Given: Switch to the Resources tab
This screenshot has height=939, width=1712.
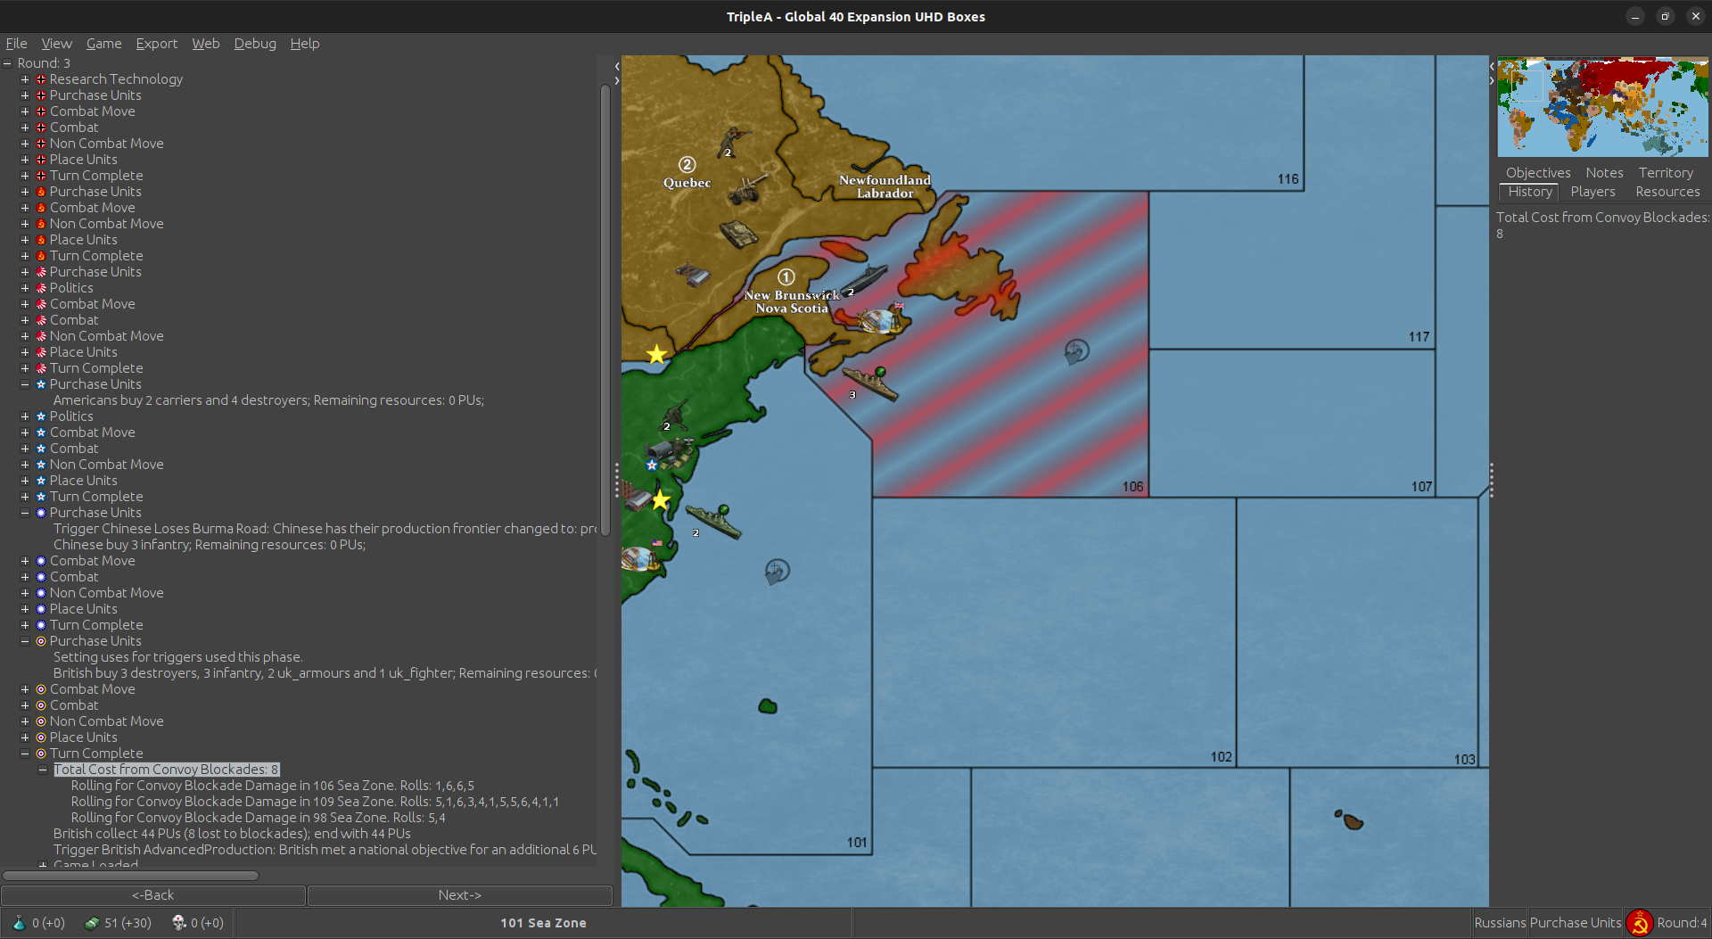Looking at the screenshot, I should coord(1667,192).
